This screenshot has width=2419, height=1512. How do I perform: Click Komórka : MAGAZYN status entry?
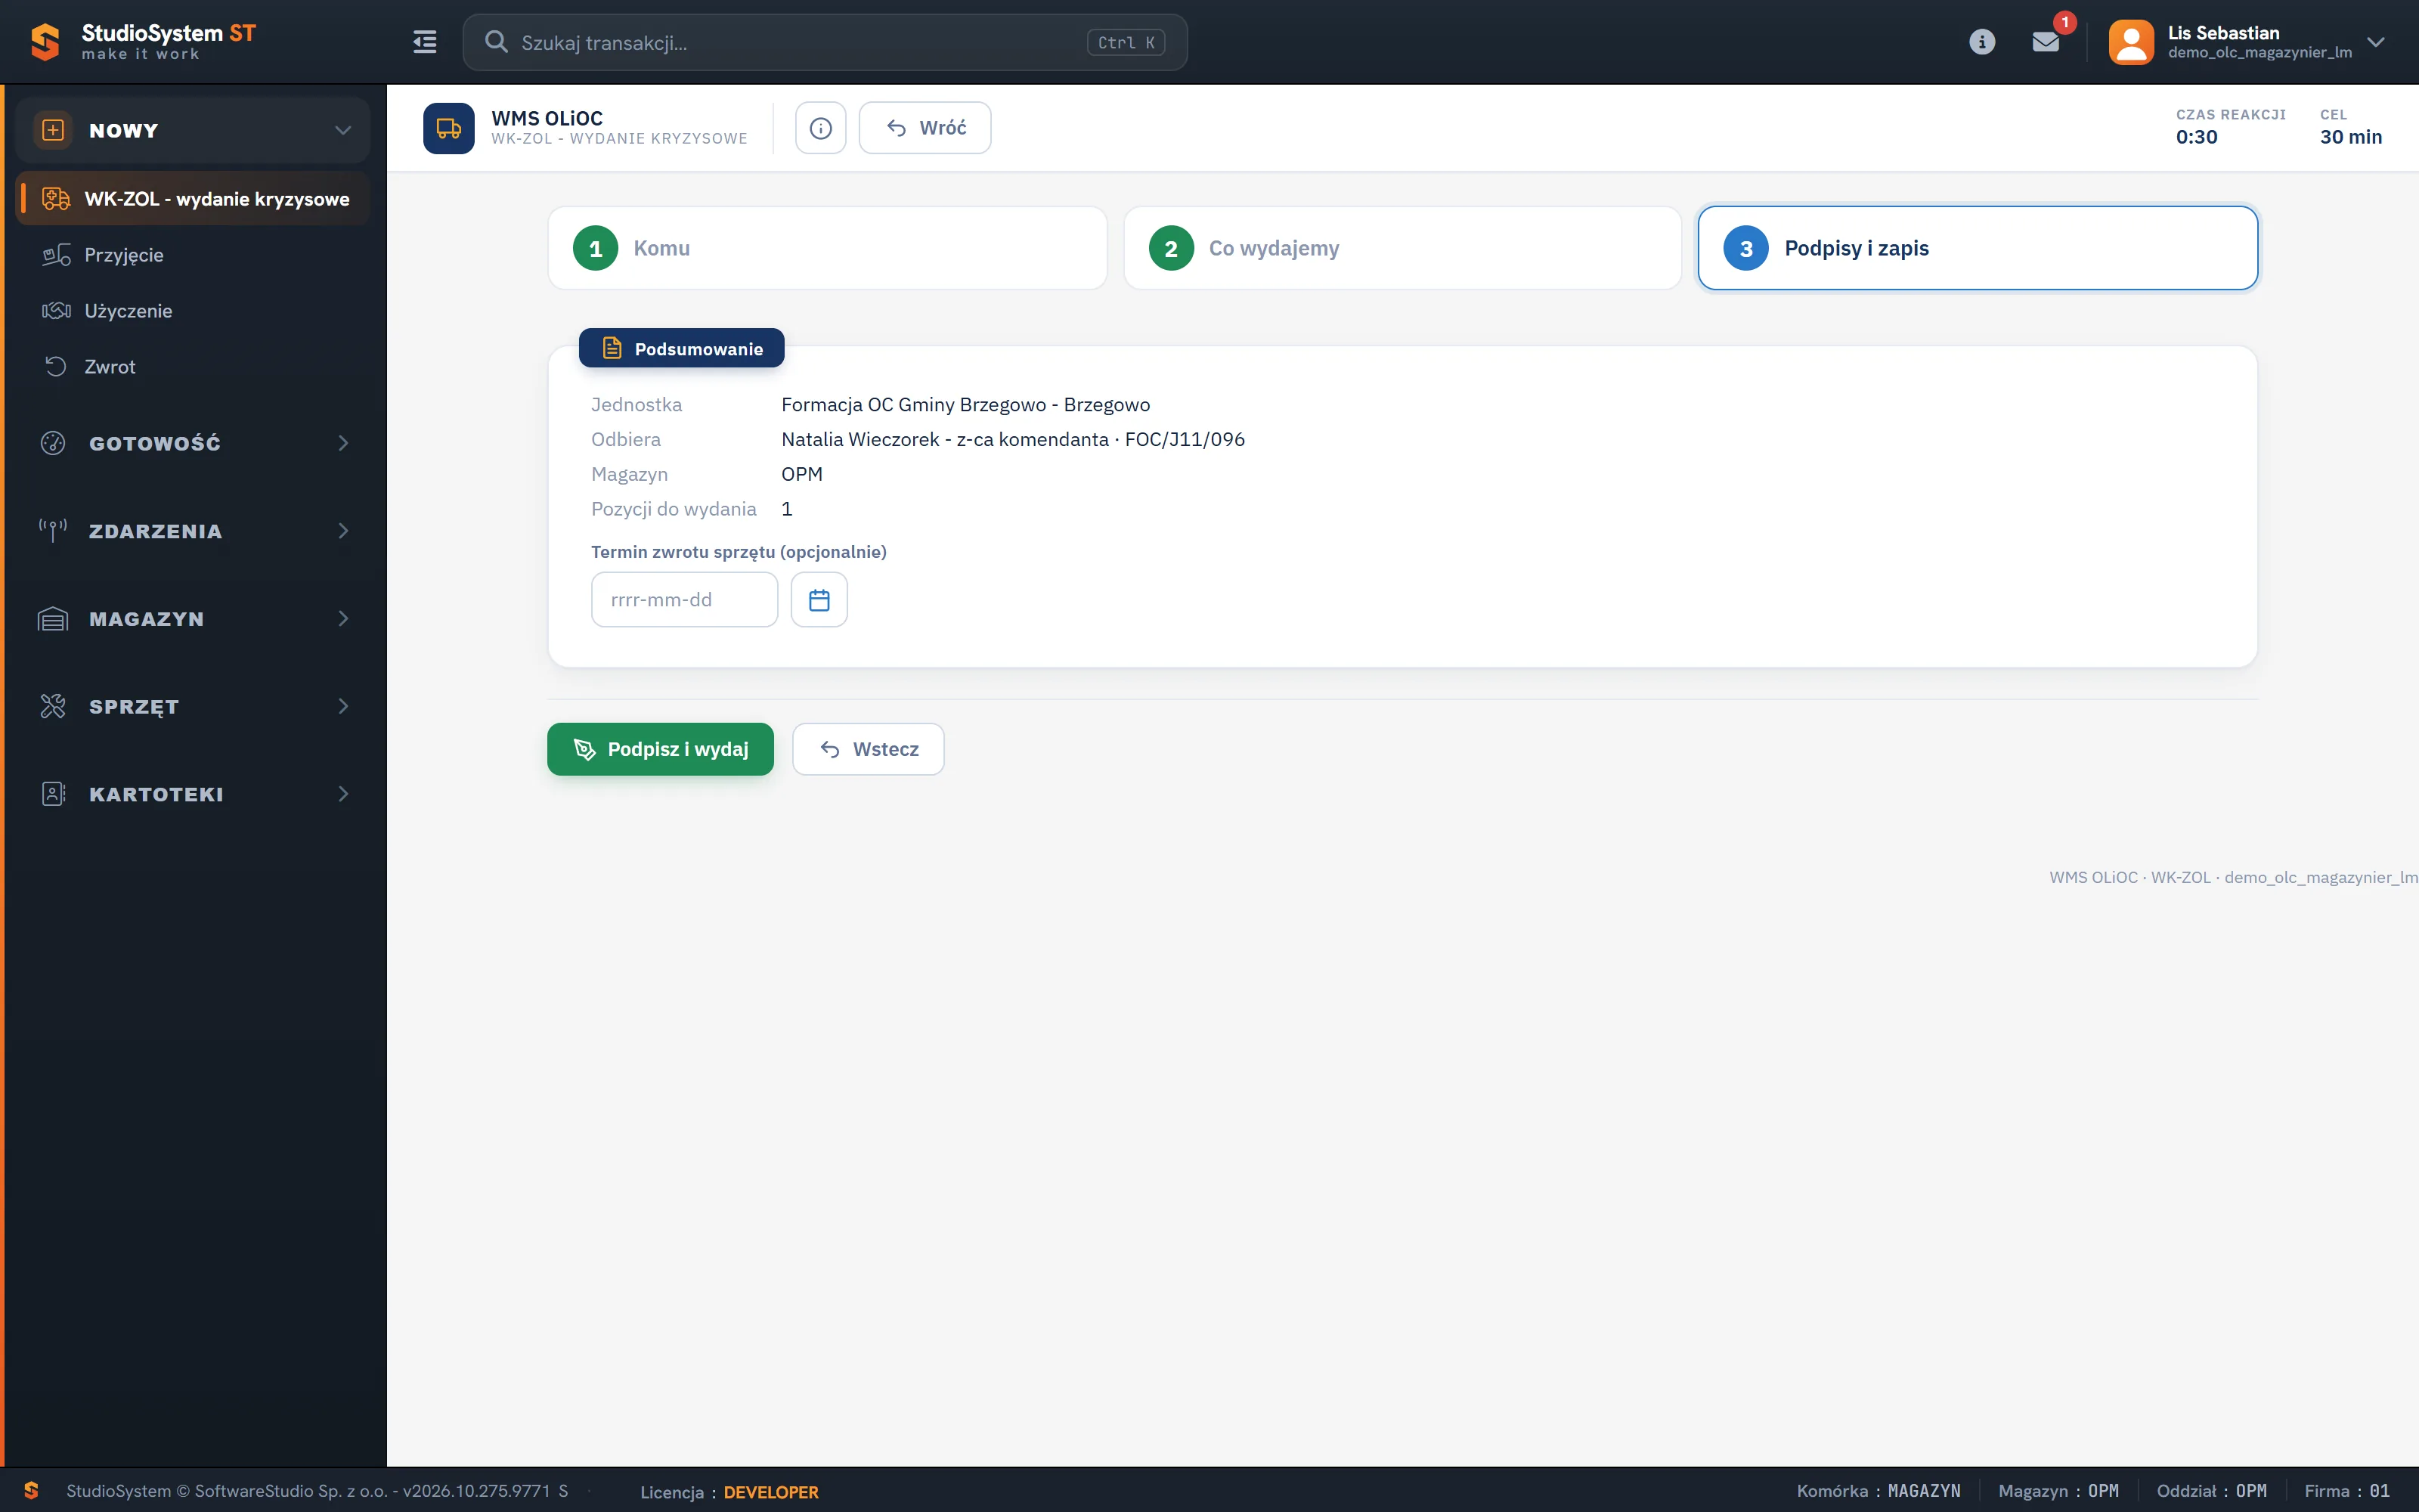tap(1879, 1491)
